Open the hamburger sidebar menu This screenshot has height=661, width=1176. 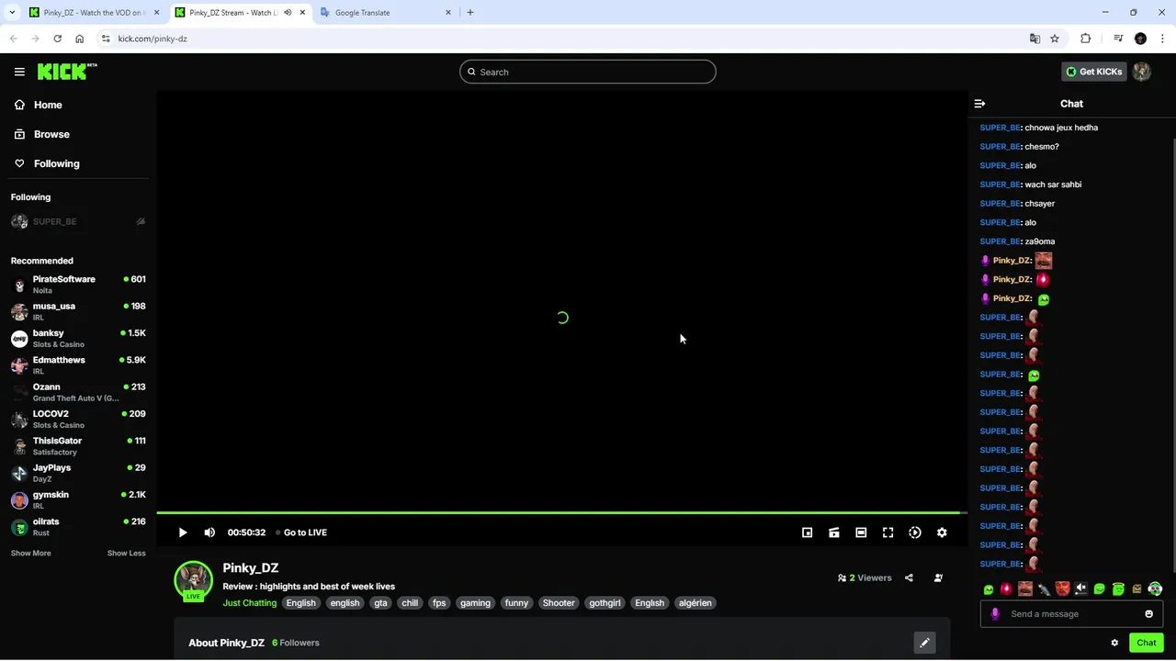[x=19, y=72]
